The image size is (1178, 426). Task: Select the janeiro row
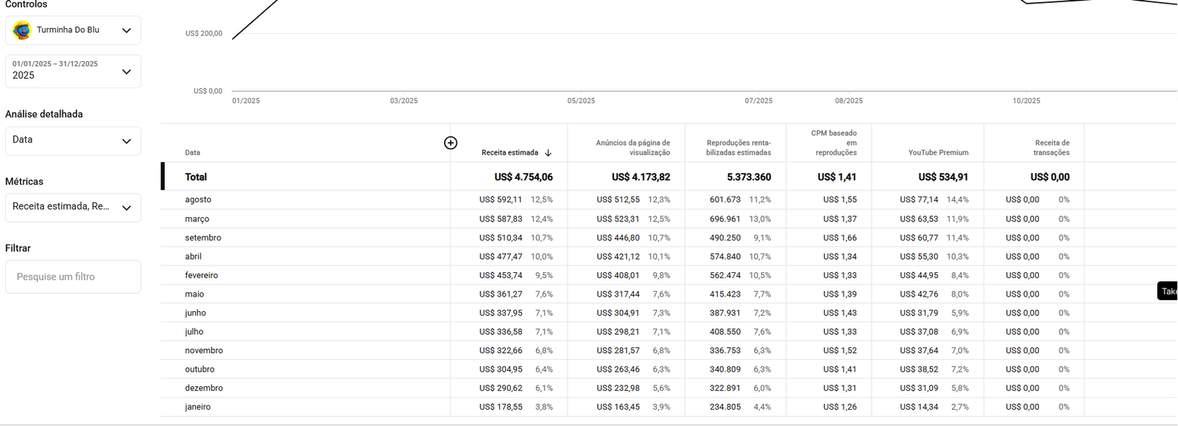point(669,407)
